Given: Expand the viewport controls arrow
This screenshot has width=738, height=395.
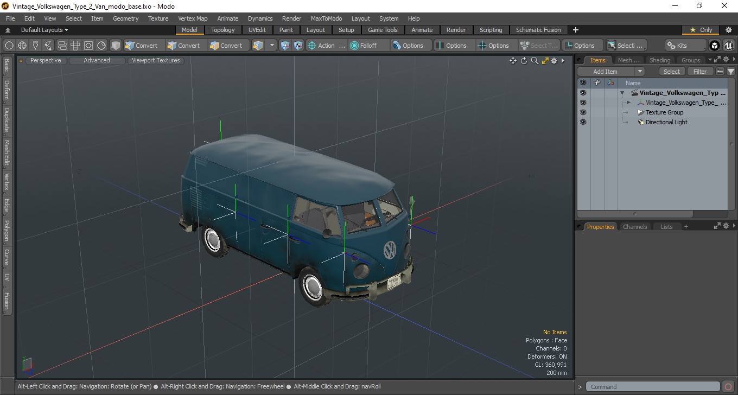Looking at the screenshot, I should tap(563, 61).
